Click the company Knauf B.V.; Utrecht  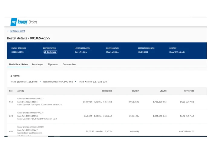177,52
